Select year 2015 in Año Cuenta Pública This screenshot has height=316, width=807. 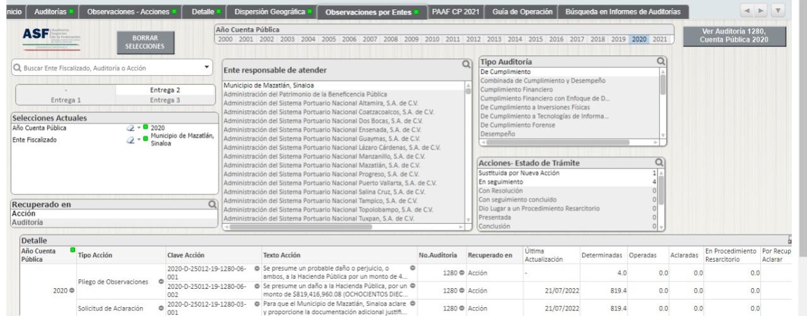coord(536,39)
